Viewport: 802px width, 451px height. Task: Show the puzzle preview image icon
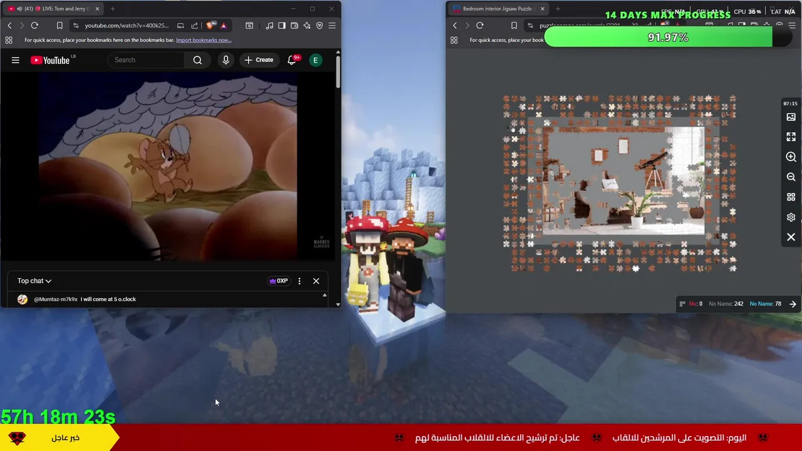pyautogui.click(x=791, y=117)
